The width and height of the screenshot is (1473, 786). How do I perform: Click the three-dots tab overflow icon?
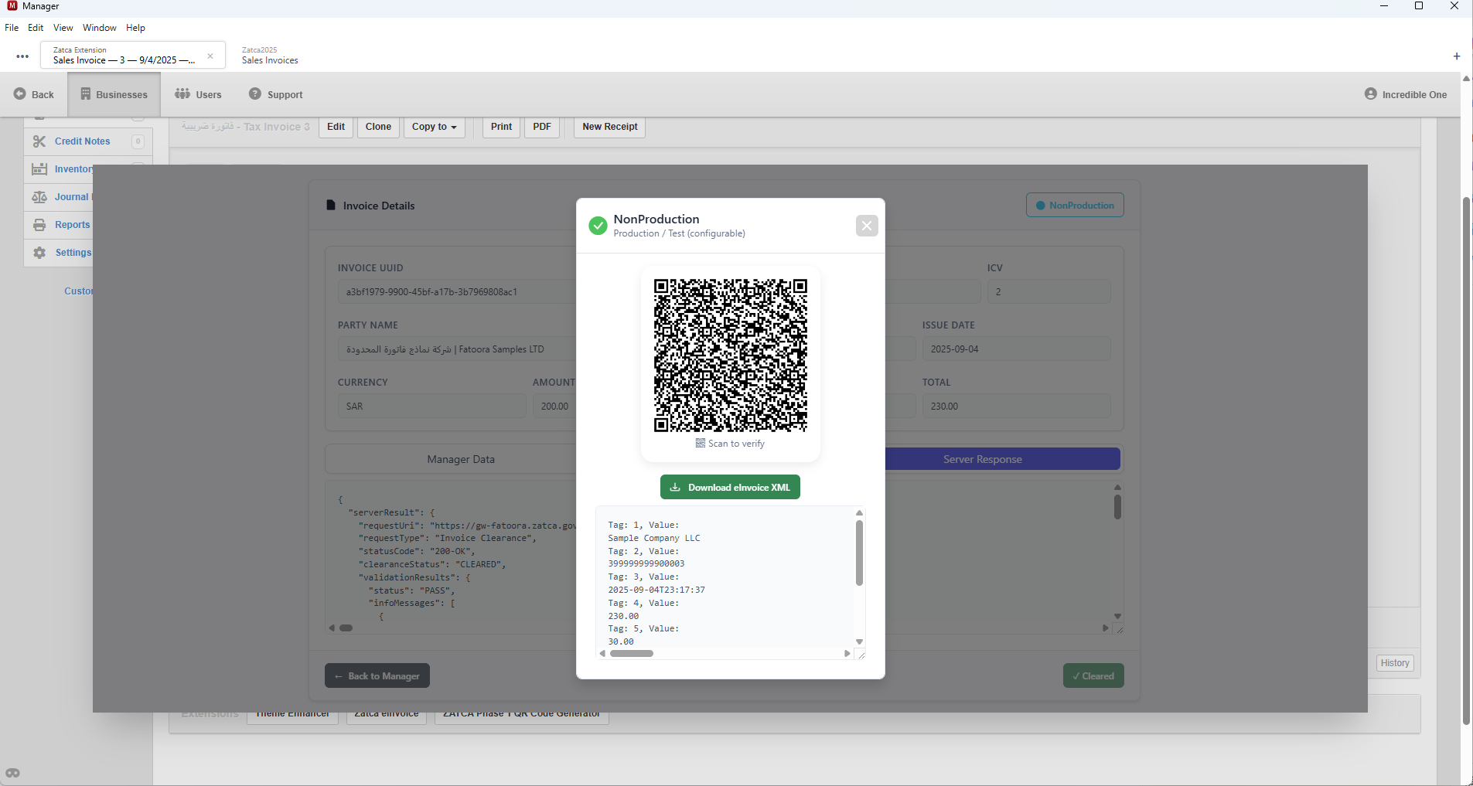22,56
